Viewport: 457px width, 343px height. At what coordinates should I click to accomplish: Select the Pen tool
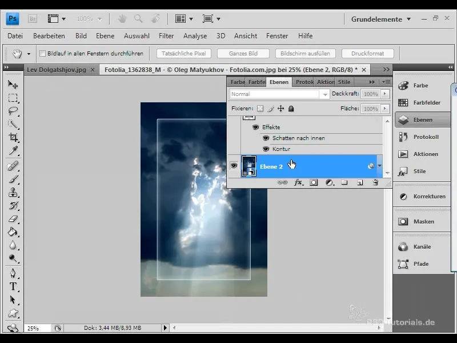13,273
